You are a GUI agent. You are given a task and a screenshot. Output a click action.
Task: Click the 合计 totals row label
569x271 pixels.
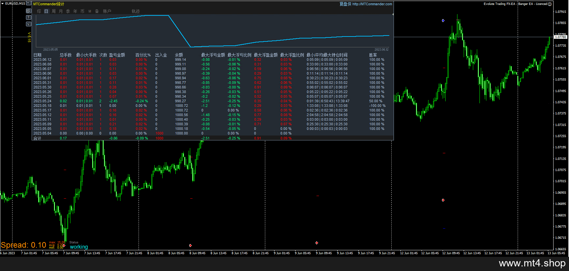(x=38, y=138)
